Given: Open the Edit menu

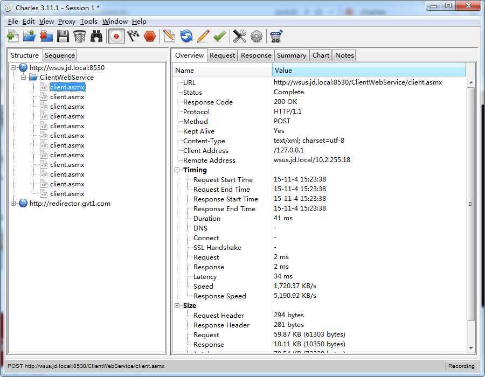Looking at the screenshot, I should [x=29, y=22].
